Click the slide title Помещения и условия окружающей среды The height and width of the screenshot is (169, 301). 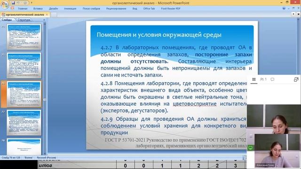coord(159,35)
